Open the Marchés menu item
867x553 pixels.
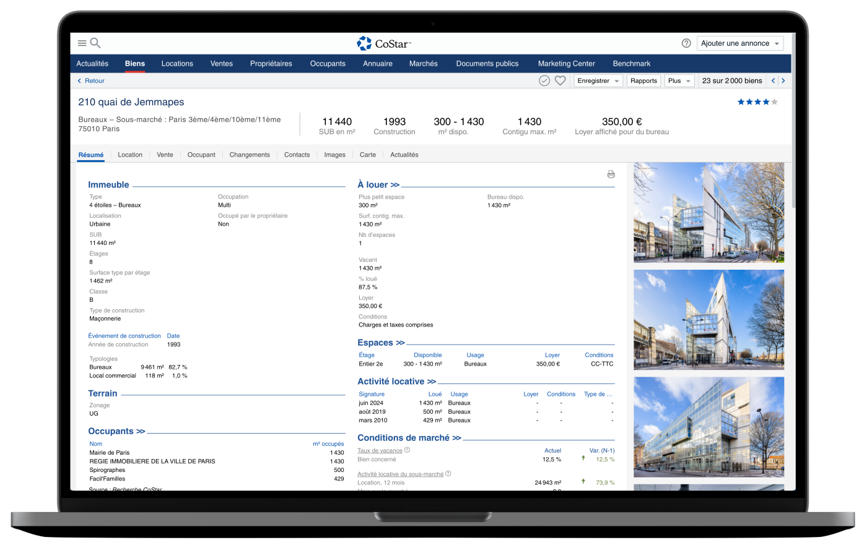pos(423,64)
